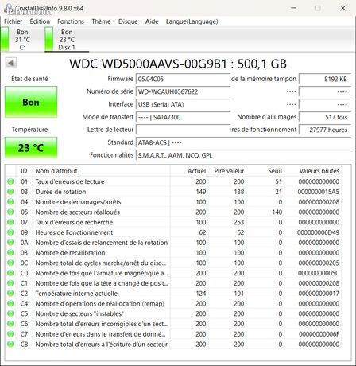Click the Numéro de série field

pyautogui.click(x=183, y=91)
